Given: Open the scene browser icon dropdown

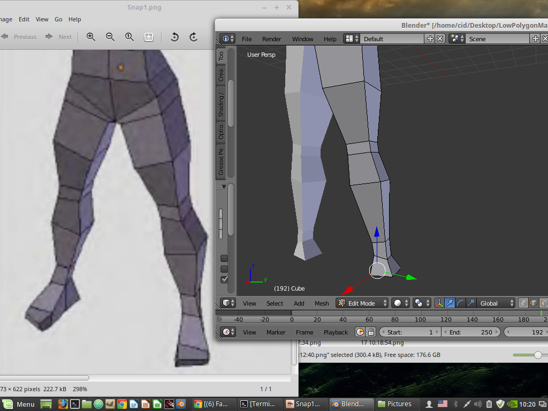Looking at the screenshot, I should click(457, 39).
